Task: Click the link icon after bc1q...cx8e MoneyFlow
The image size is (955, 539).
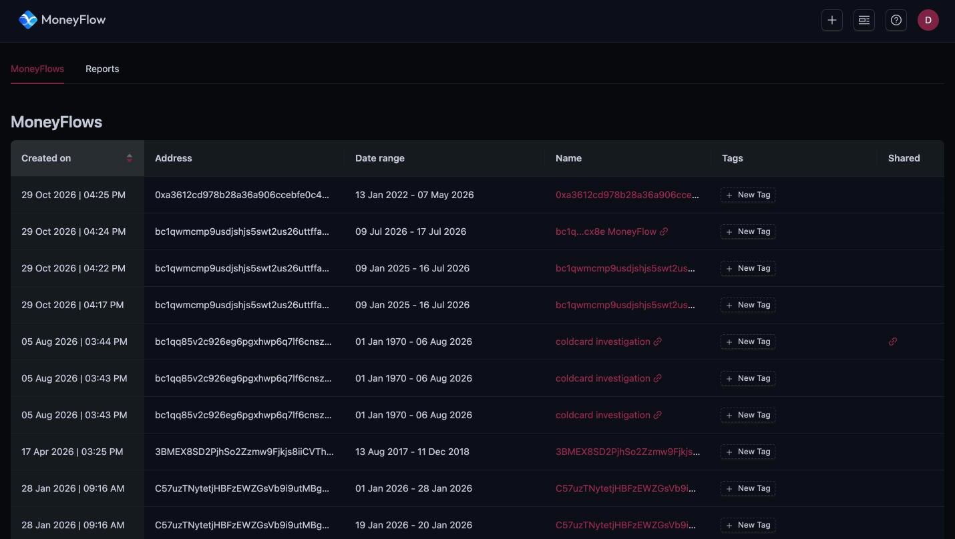Action: click(x=664, y=231)
